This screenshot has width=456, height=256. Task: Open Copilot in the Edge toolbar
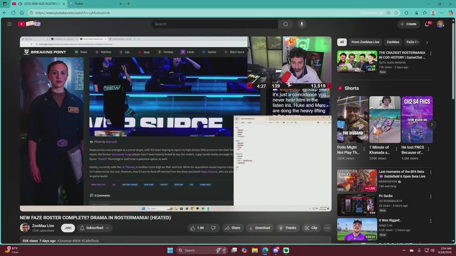pyautogui.click(x=451, y=13)
